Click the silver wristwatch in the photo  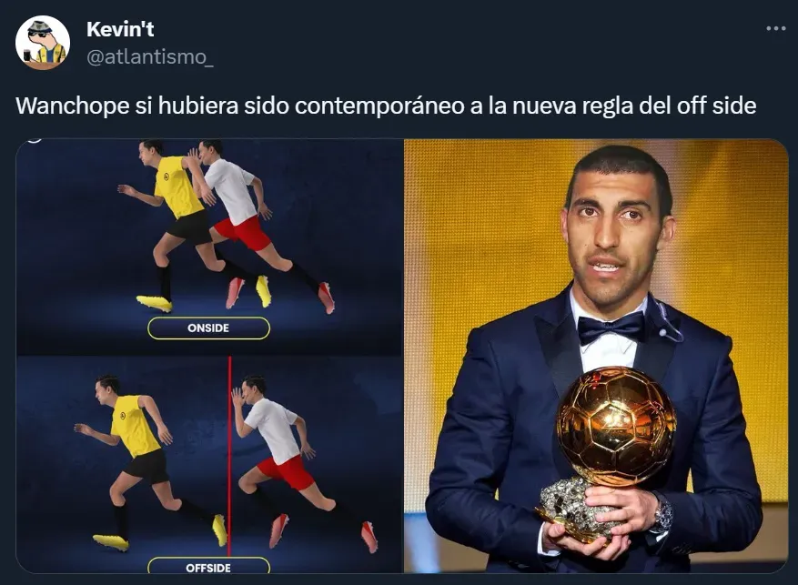point(662,513)
